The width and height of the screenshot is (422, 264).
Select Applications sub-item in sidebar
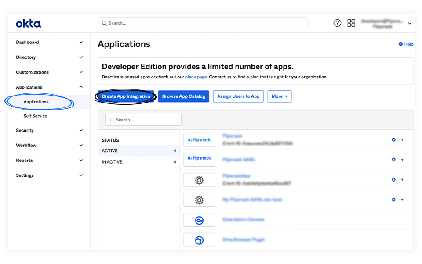point(36,102)
